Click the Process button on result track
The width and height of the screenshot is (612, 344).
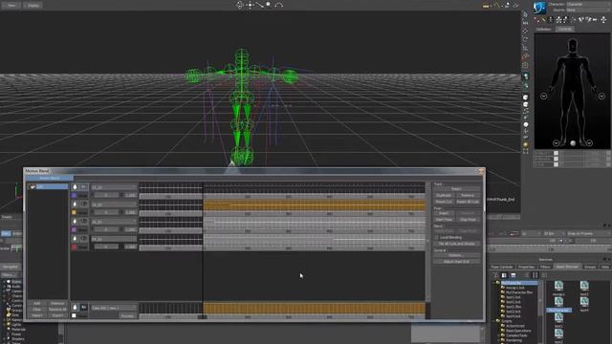127,315
